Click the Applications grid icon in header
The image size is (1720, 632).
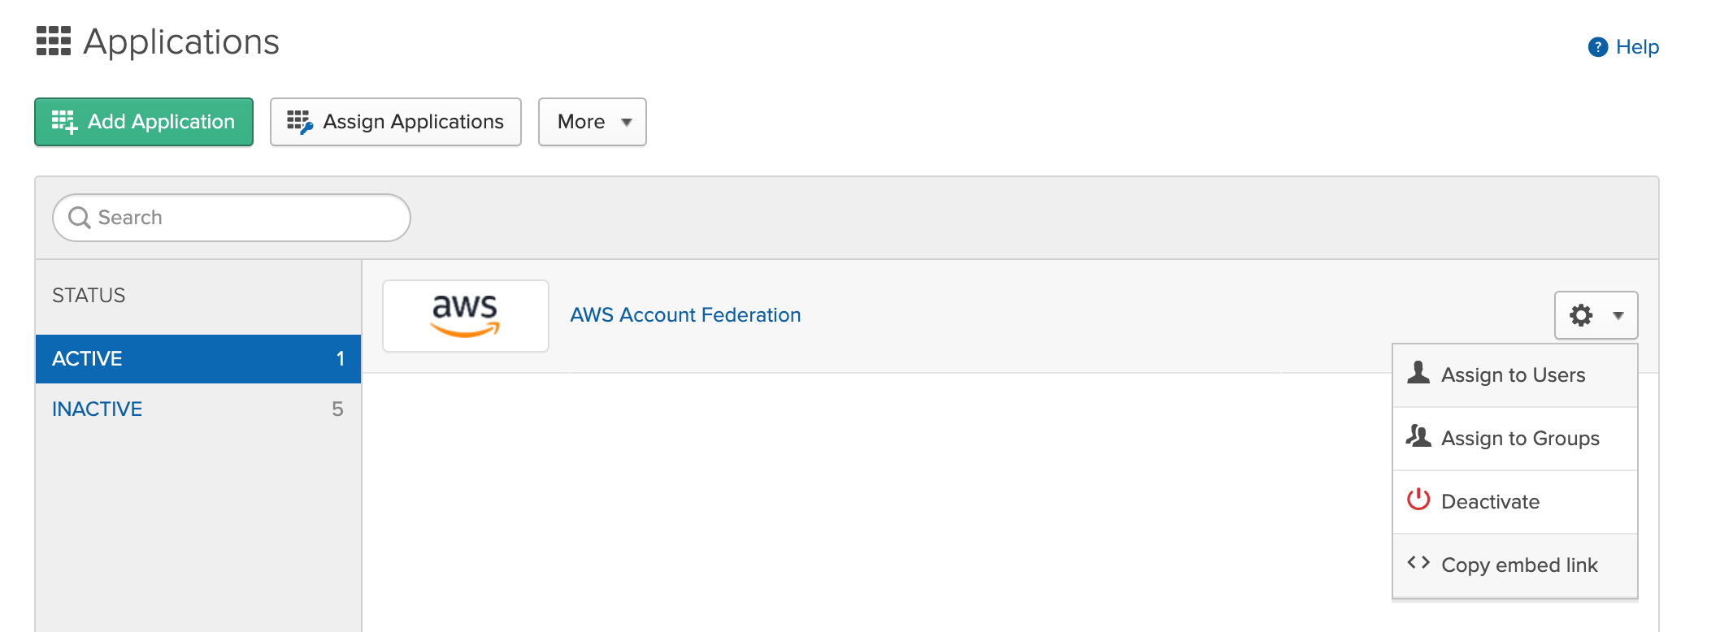pyautogui.click(x=54, y=41)
